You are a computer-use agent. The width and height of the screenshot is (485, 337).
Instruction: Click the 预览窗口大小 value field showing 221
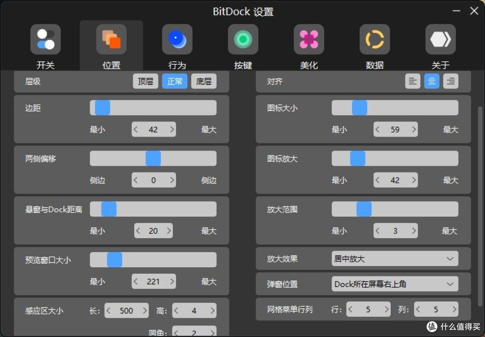coord(154,282)
